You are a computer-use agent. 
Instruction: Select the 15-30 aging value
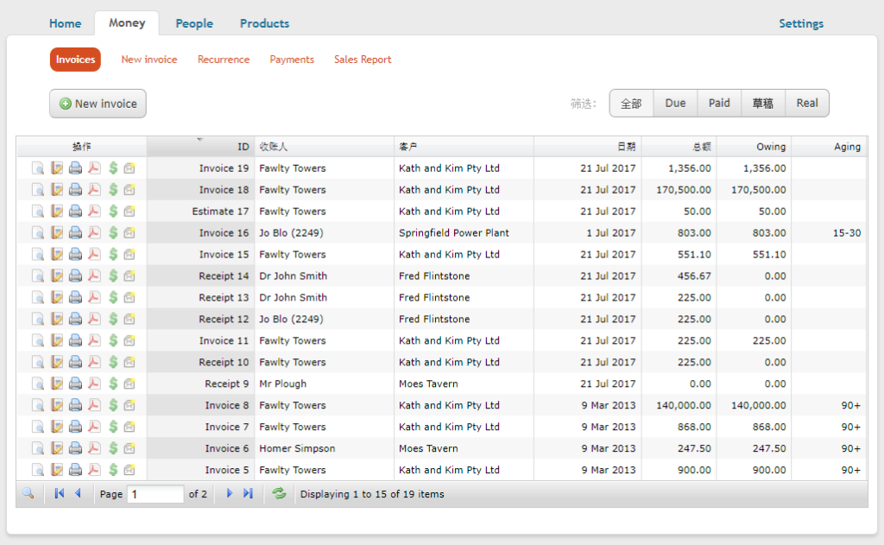point(847,232)
